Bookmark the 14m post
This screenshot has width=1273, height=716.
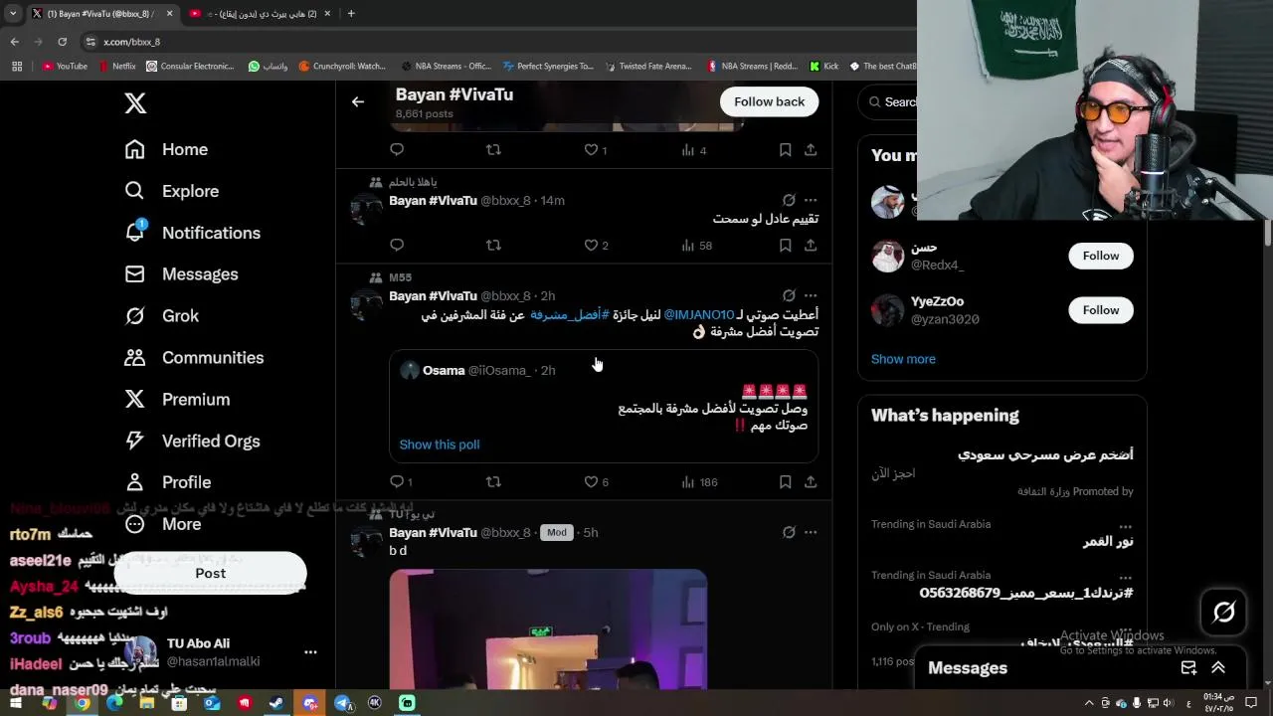(x=786, y=245)
